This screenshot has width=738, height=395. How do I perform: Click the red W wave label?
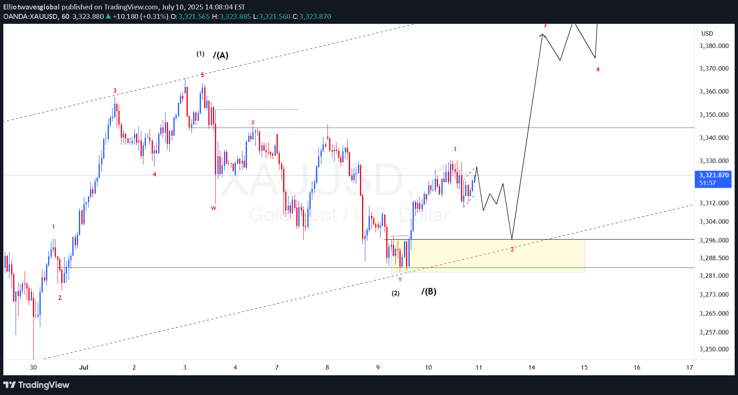pos(213,208)
